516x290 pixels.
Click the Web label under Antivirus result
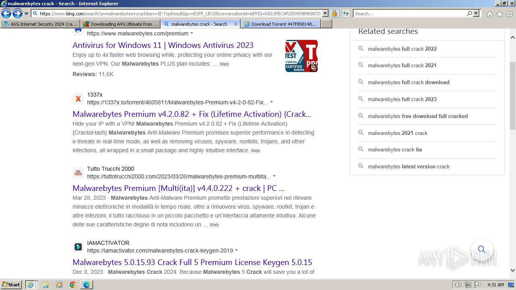pyautogui.click(x=224, y=64)
